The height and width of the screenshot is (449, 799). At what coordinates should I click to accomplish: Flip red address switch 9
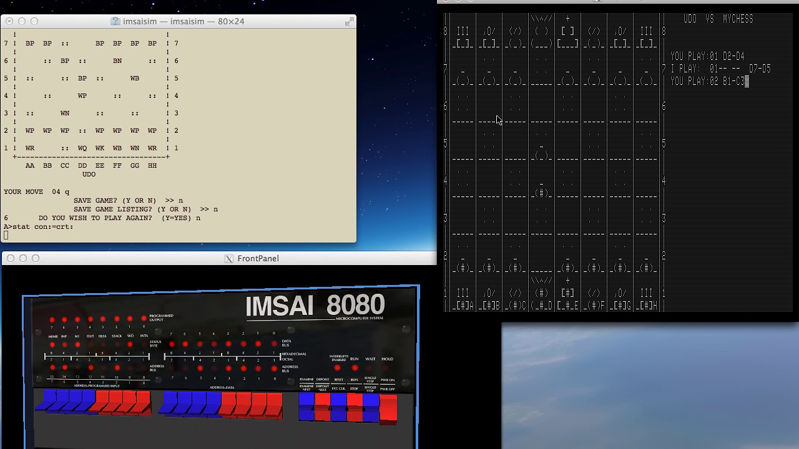pyautogui.click(x=126, y=403)
